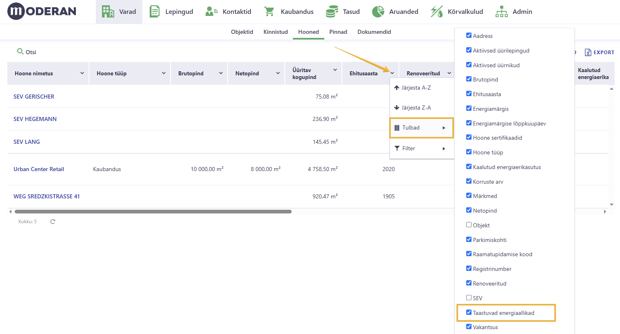The width and height of the screenshot is (620, 334).
Task: Open the Tasud coins icon
Action: [x=332, y=11]
